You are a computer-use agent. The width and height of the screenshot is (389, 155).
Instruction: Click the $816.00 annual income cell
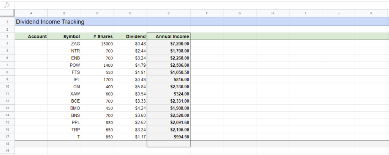(x=168, y=80)
